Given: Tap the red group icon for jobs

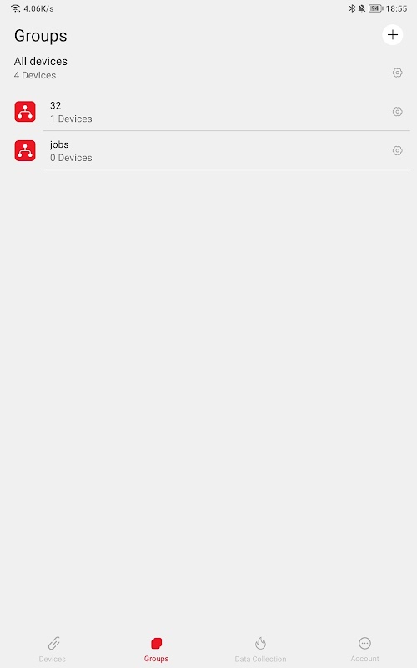Looking at the screenshot, I should coord(25,151).
